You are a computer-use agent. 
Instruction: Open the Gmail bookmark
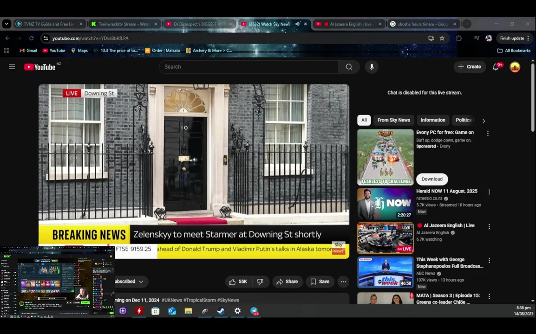[28, 51]
